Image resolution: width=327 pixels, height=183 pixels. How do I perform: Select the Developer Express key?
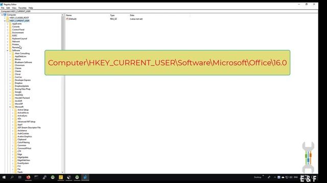click(x=22, y=80)
